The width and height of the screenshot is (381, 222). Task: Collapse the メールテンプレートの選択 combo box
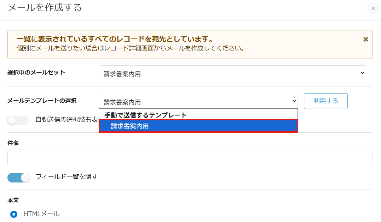click(x=198, y=101)
